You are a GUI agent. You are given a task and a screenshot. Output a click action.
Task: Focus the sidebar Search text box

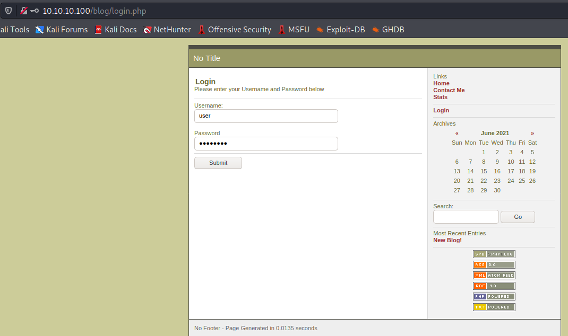click(466, 217)
